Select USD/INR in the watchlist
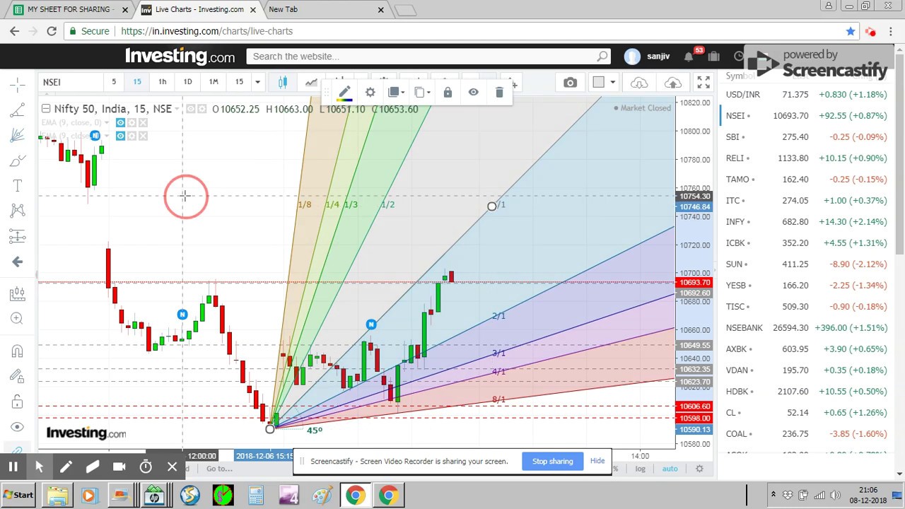Screen dimensions: 905x509 pyautogui.click(x=807, y=95)
